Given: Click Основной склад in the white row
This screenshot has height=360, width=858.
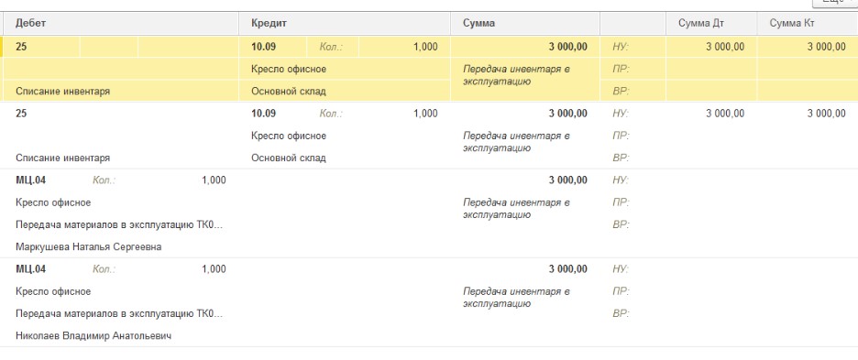Looking at the screenshot, I should [x=289, y=158].
